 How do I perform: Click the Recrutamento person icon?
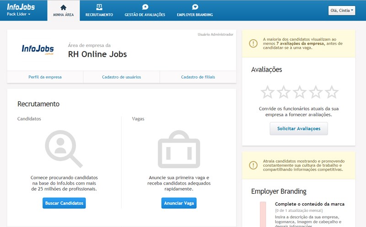[x=99, y=7]
